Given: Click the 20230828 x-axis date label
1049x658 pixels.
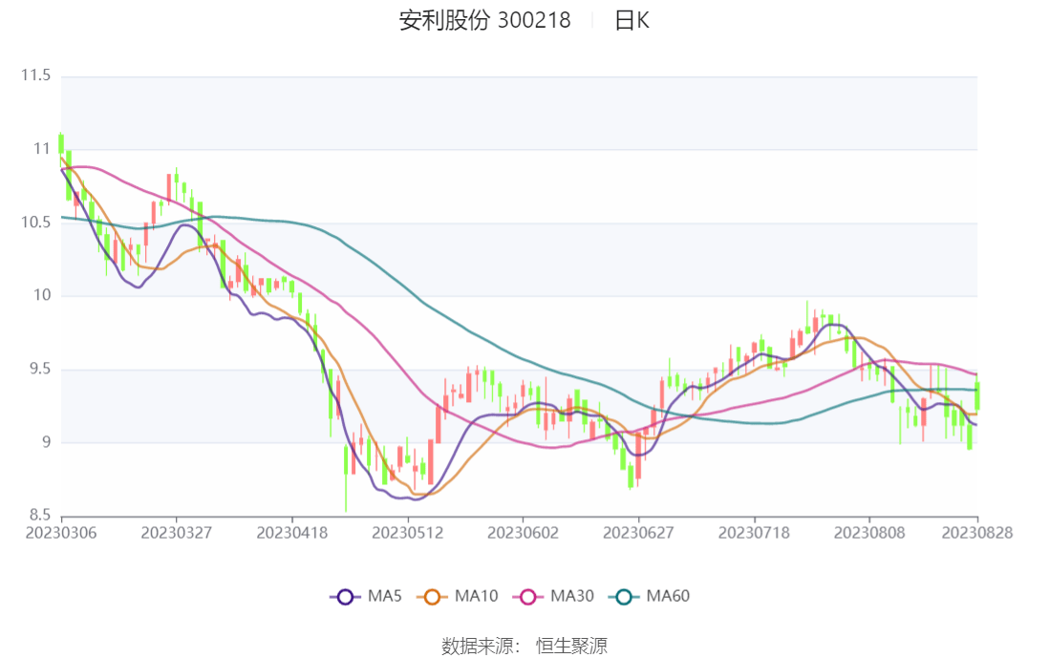Looking at the screenshot, I should click(976, 533).
